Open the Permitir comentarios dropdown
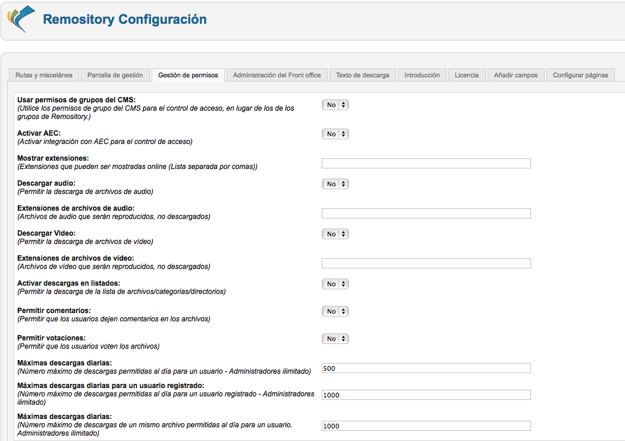Screen dimensions: 625x441 coord(335,311)
